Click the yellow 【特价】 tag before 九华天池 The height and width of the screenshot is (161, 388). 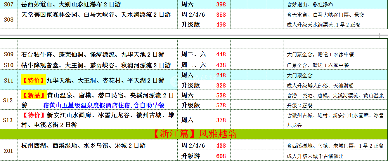click(34, 80)
